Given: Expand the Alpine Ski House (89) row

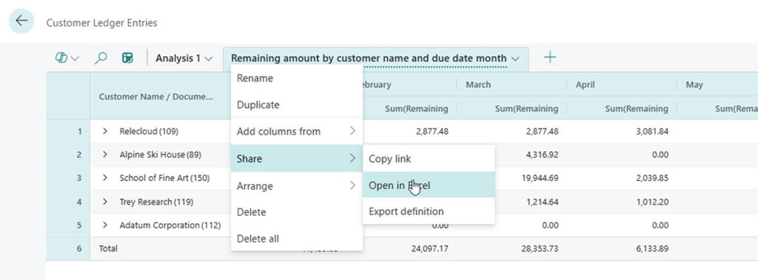Looking at the screenshot, I should [x=105, y=154].
